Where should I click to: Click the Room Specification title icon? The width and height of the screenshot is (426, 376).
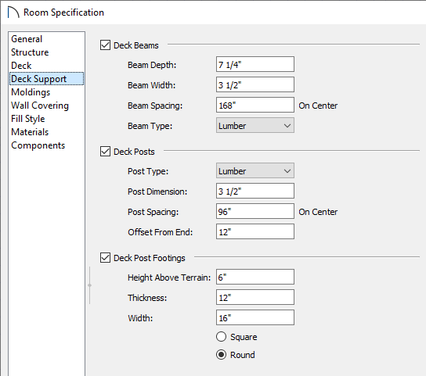click(x=13, y=13)
